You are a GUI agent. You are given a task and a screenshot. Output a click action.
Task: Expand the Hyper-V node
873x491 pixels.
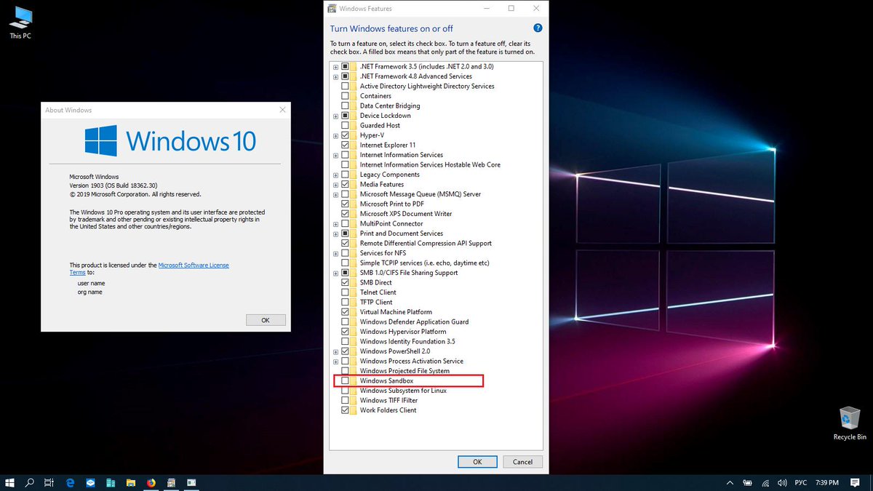tap(336, 135)
